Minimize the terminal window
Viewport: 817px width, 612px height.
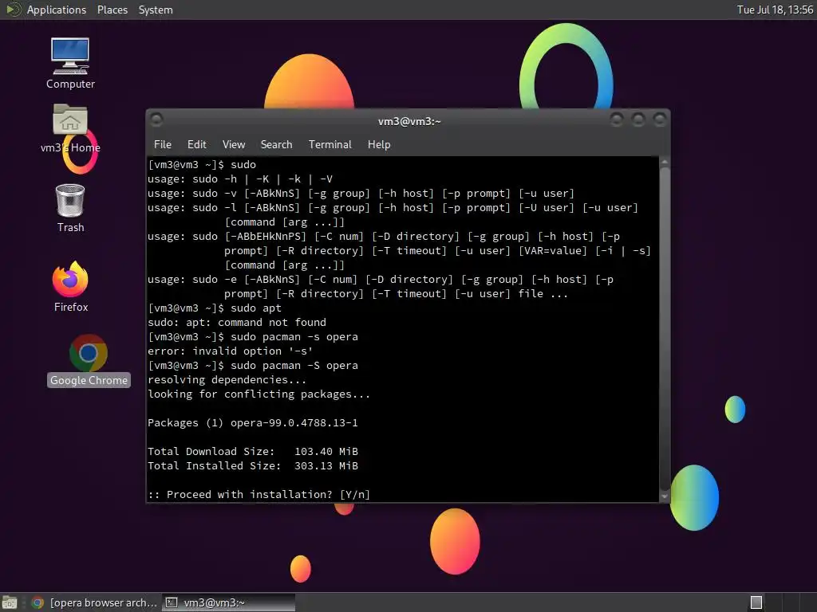(617, 120)
